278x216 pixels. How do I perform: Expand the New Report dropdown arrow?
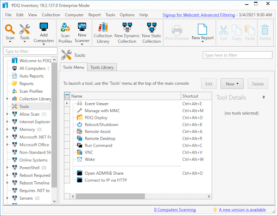pos(203,42)
